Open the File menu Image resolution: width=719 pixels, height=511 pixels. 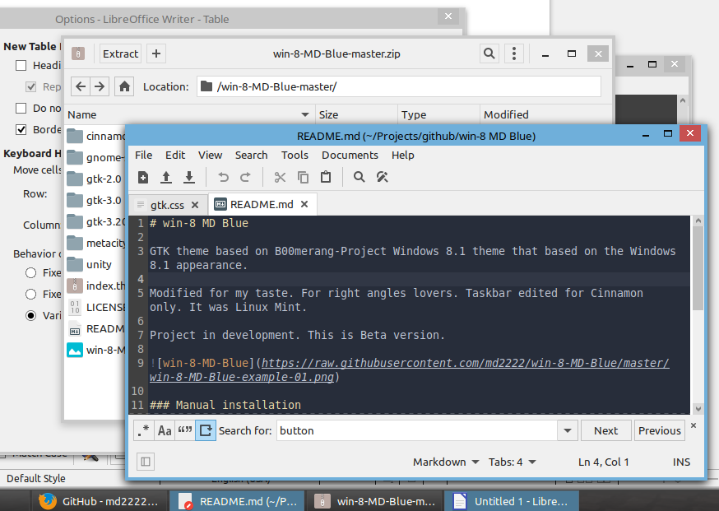[x=143, y=155]
